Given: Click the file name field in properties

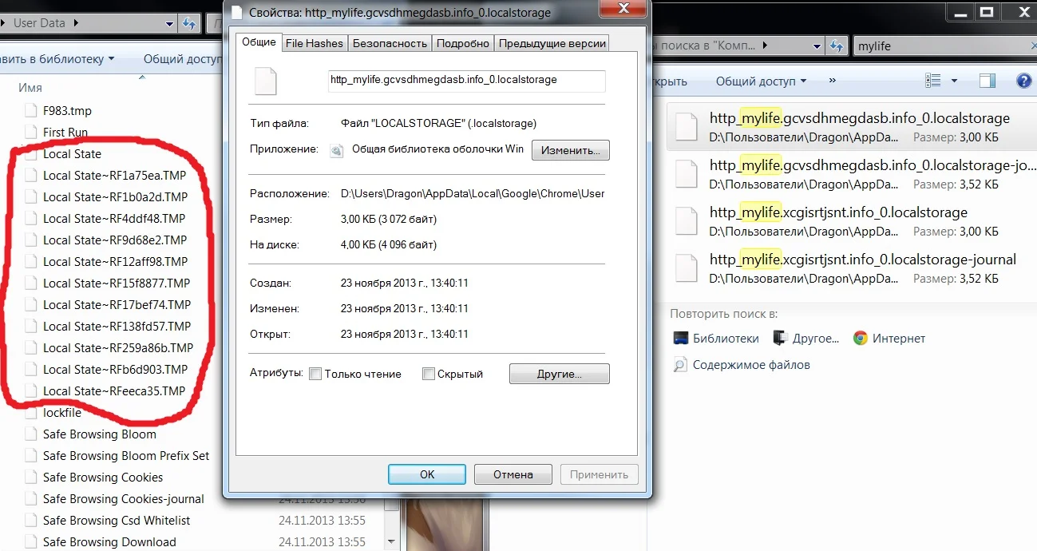Looking at the screenshot, I should click(467, 80).
